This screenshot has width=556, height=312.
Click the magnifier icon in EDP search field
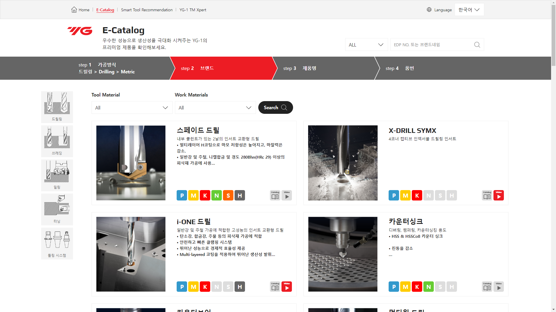[x=477, y=45]
